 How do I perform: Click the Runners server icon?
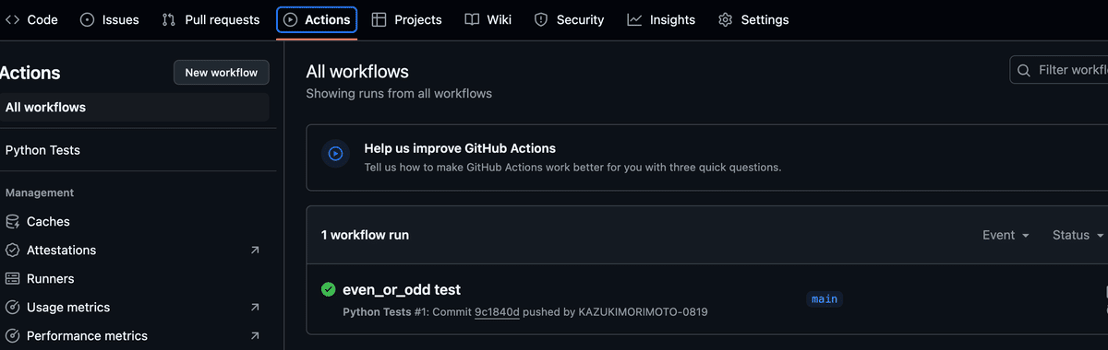pyautogui.click(x=13, y=278)
